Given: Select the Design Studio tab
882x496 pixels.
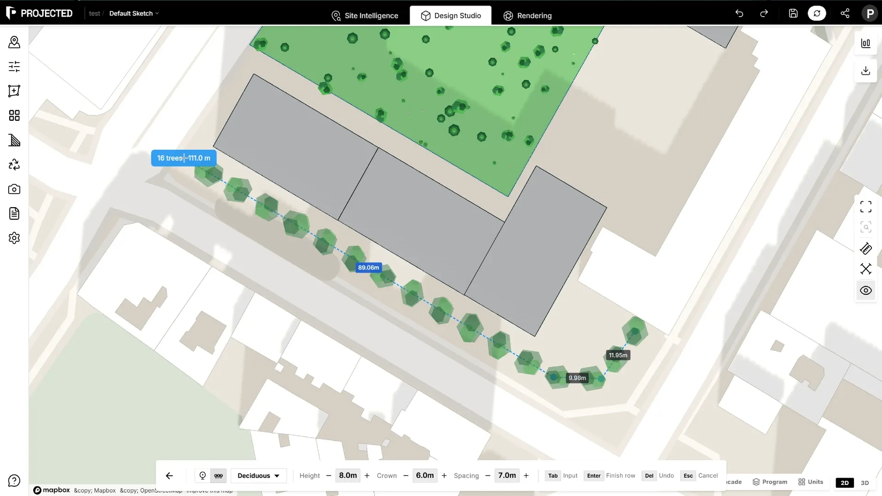Looking at the screenshot, I should coord(451,16).
